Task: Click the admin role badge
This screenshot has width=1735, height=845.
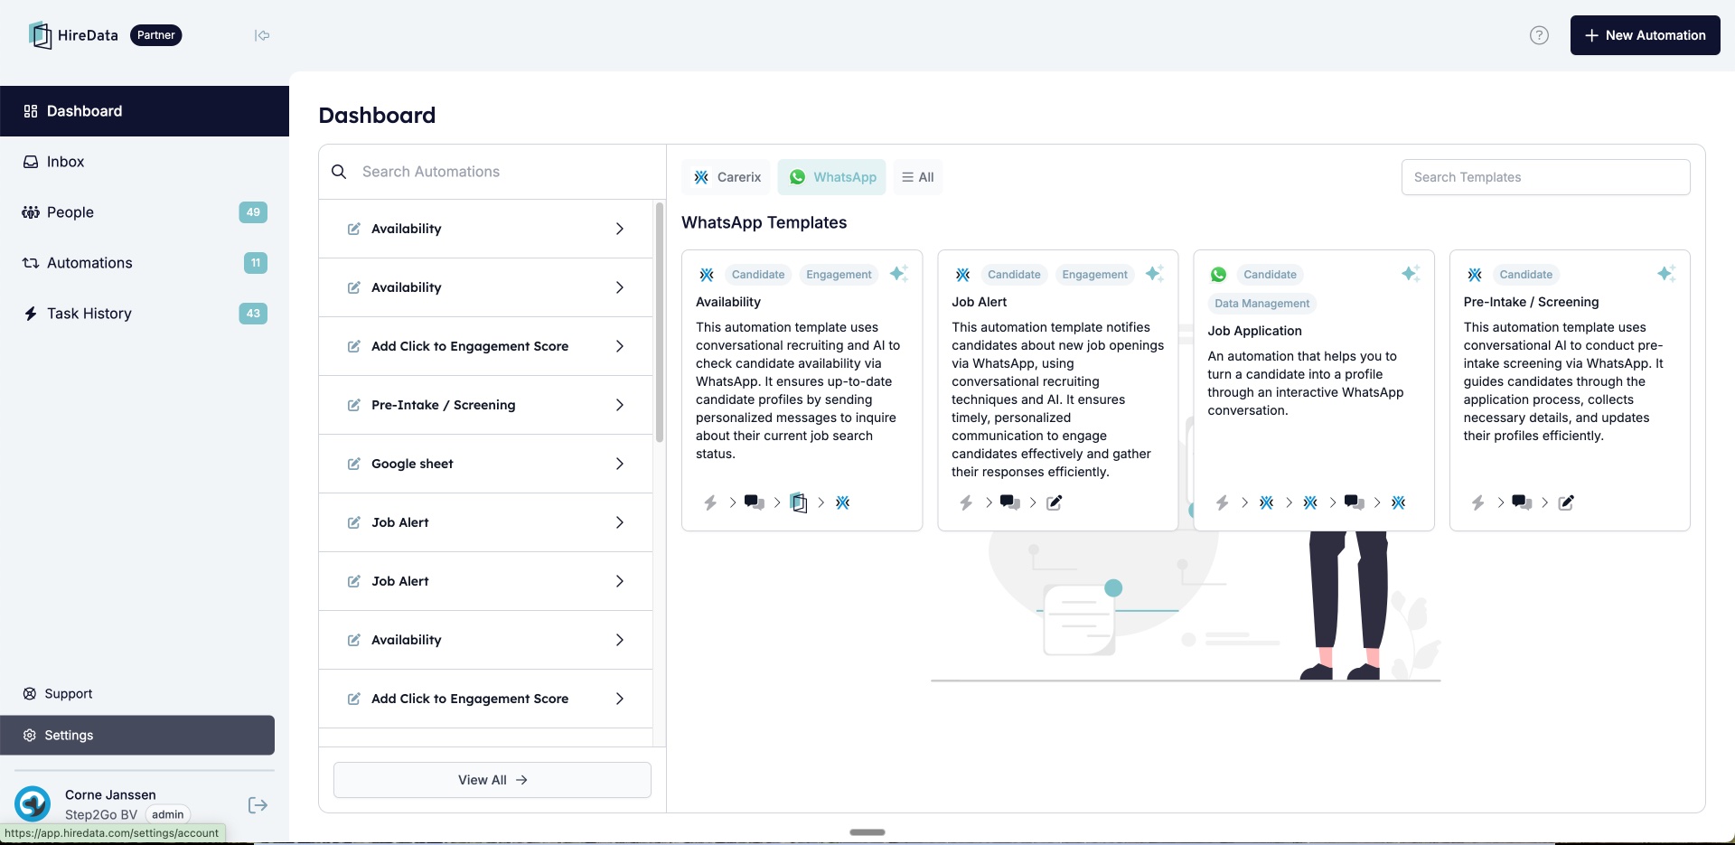Action: (167, 814)
